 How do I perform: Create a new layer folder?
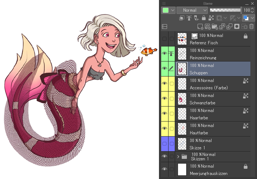click(x=215, y=26)
